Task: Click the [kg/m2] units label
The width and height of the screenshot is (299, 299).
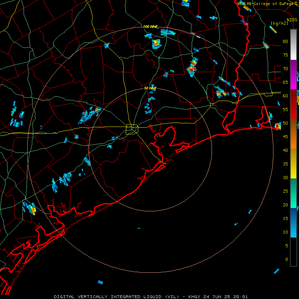Action: click(279, 23)
